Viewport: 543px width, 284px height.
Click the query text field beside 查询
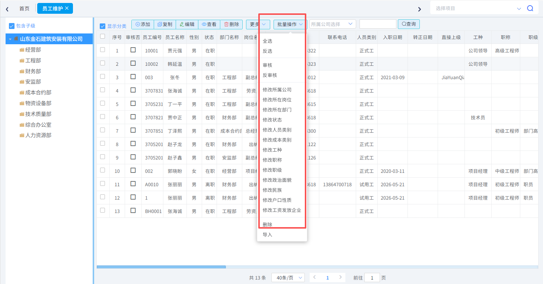[x=378, y=24]
